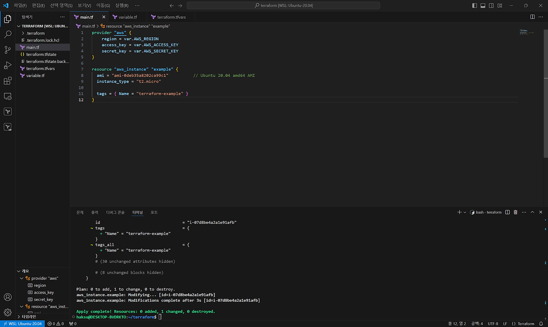Image resolution: width=548 pixels, height=327 pixels.
Task: Click the Terraform language mode indicator
Action: coord(523,324)
